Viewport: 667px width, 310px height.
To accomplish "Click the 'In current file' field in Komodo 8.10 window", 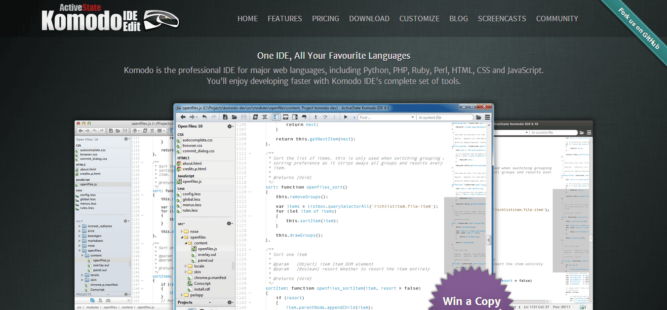I will pyautogui.click(x=553, y=132).
